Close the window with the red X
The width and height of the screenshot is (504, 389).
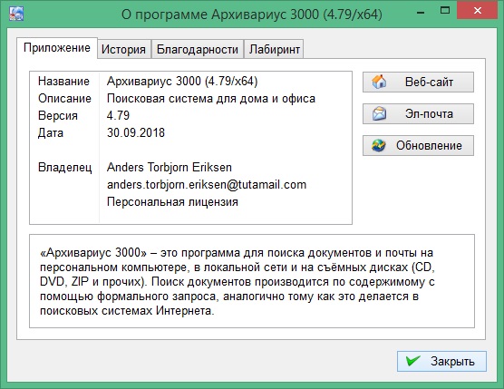point(478,11)
